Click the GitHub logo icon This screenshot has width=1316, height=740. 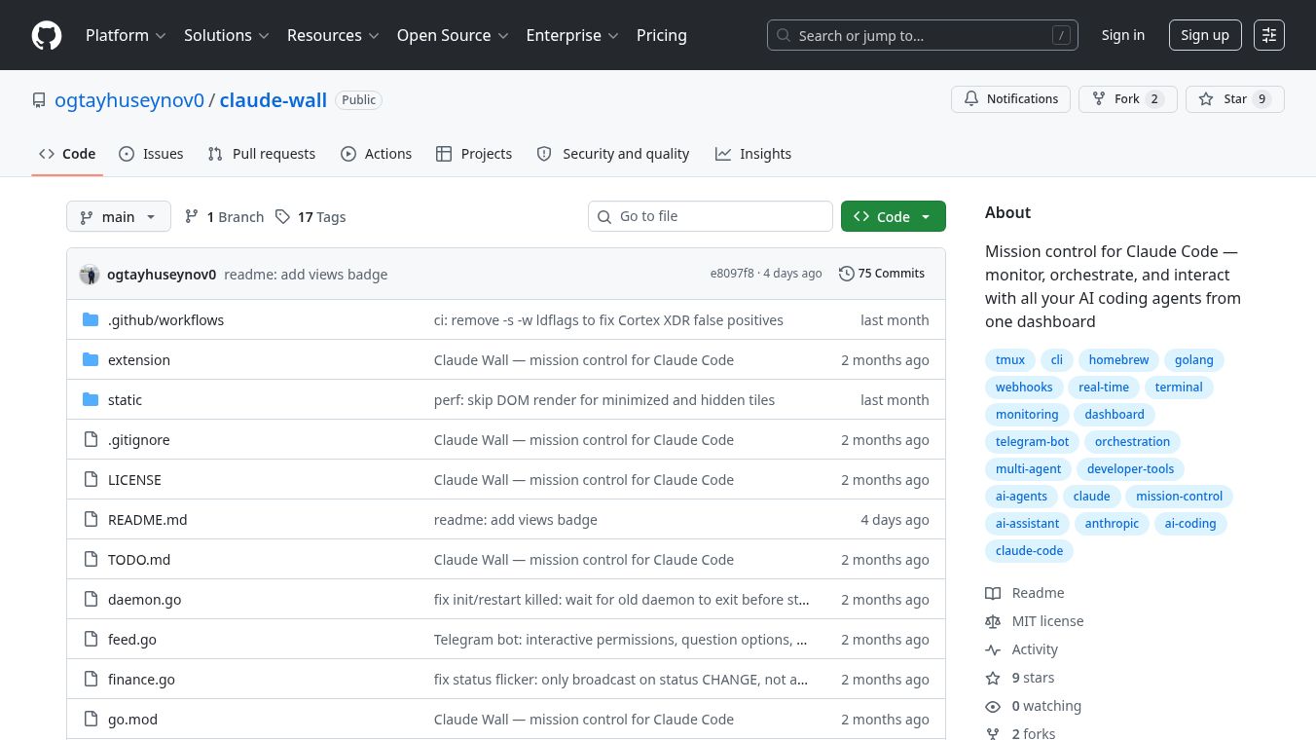47,35
